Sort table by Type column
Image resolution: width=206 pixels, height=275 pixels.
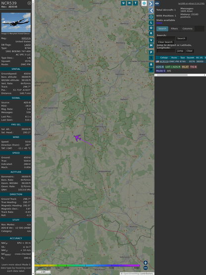[x=183, y=58]
